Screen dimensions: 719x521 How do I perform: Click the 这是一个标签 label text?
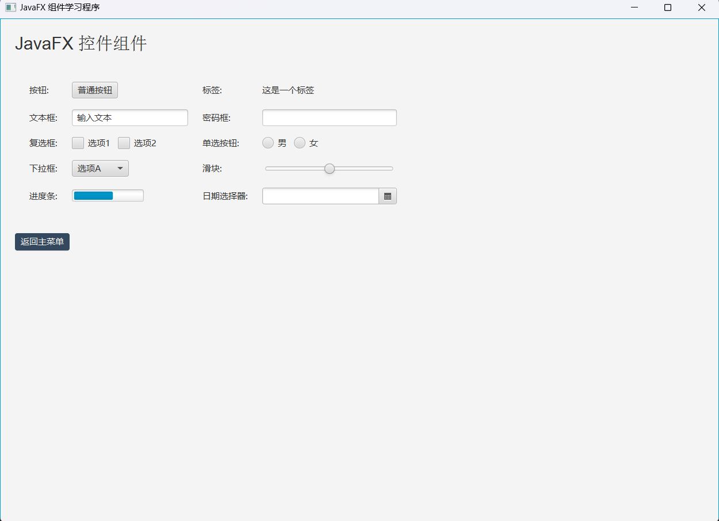[288, 90]
